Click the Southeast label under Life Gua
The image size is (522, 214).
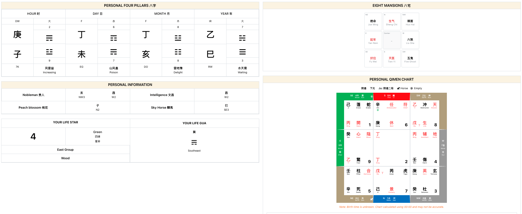194,151
